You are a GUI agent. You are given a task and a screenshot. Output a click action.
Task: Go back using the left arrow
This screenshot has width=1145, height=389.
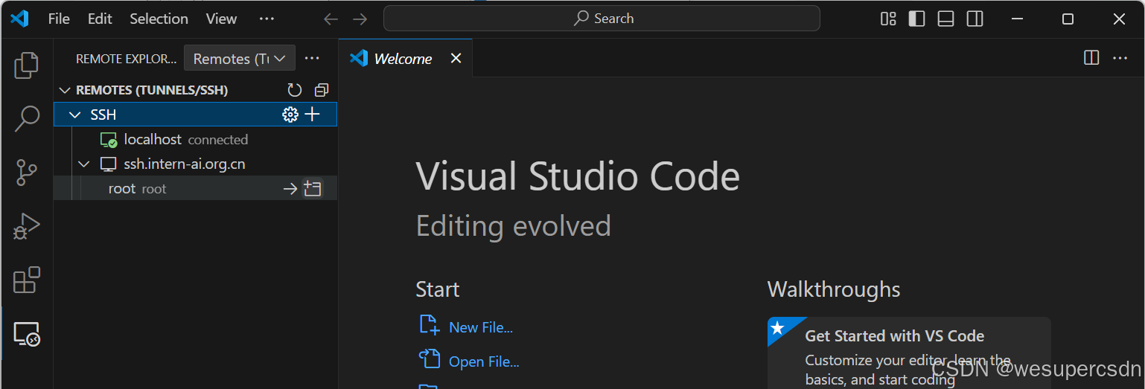click(331, 19)
